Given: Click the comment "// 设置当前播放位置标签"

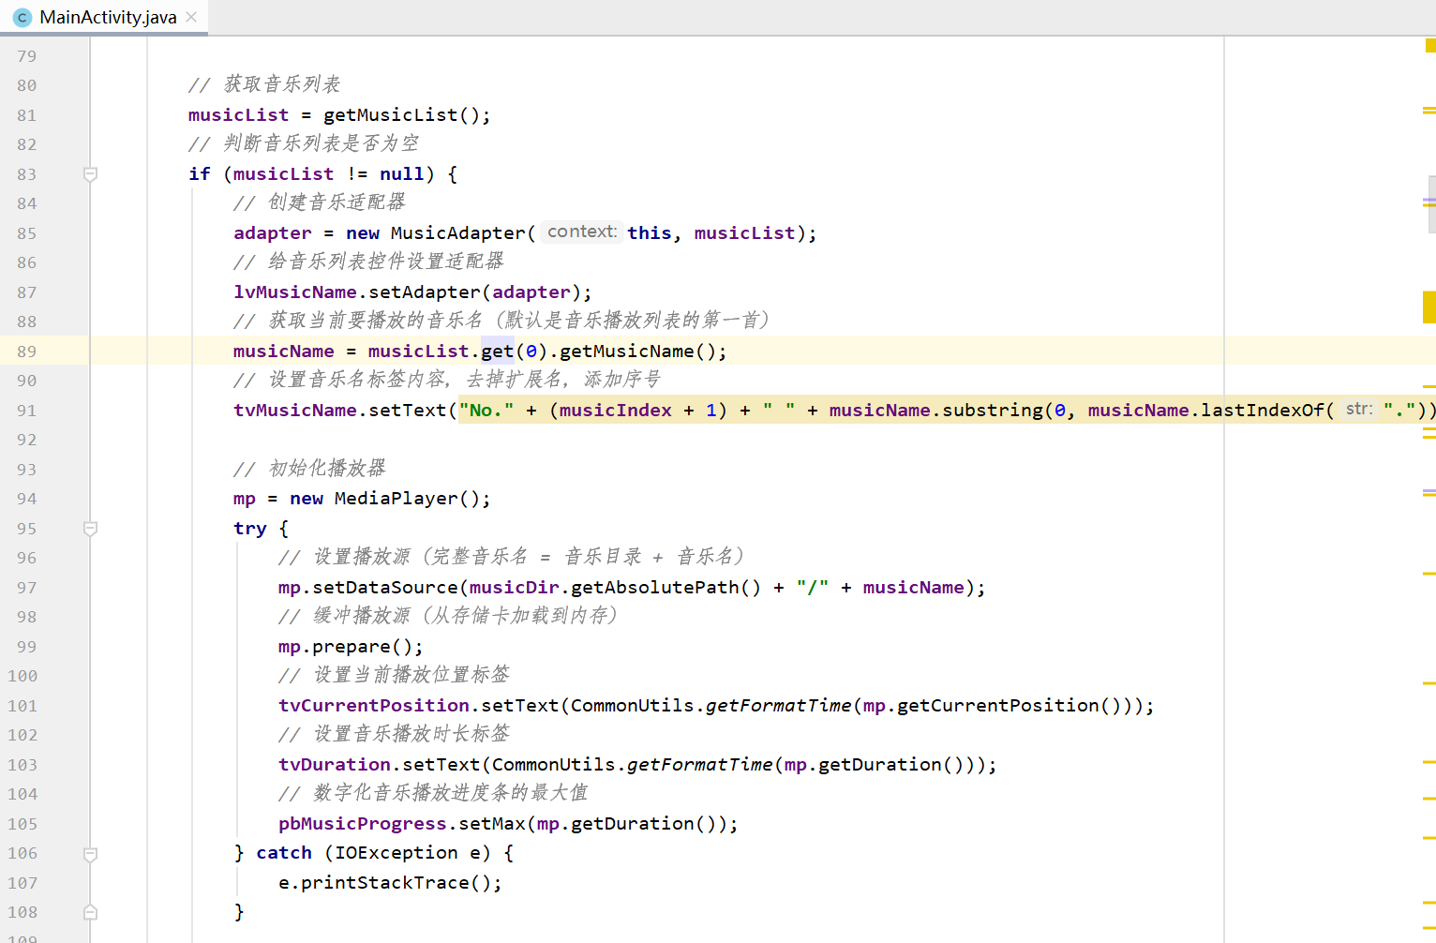Looking at the screenshot, I should click(x=394, y=675).
